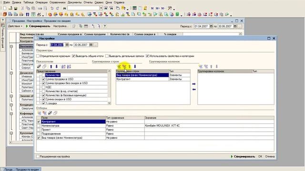Open the settings tools icon in main toolbar
This screenshot has height=171, width=305.
point(170,8)
